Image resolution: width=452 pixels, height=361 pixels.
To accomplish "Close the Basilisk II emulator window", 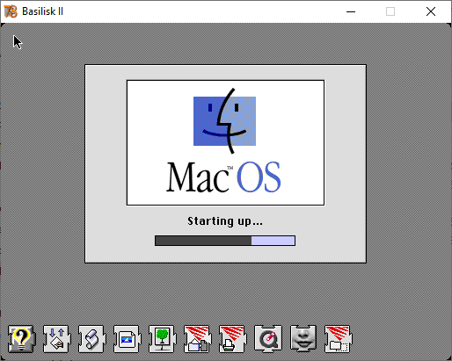I will coord(431,11).
